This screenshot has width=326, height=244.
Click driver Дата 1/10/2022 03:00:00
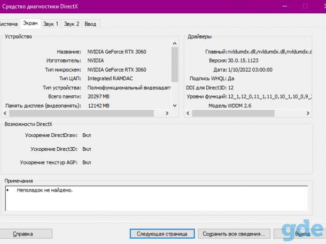pos(250,70)
